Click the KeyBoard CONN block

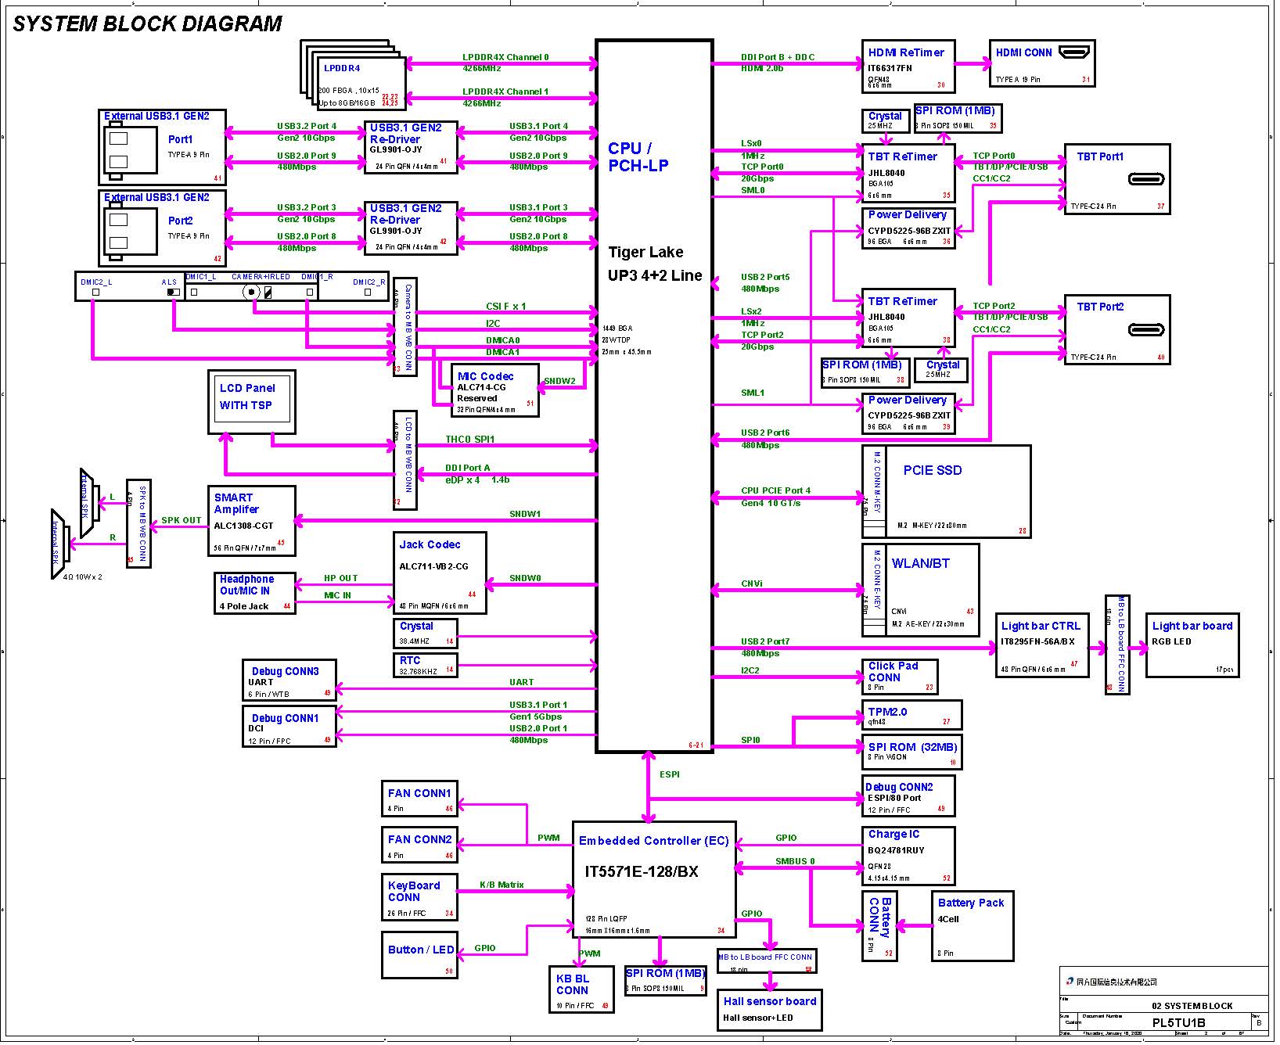[419, 897]
